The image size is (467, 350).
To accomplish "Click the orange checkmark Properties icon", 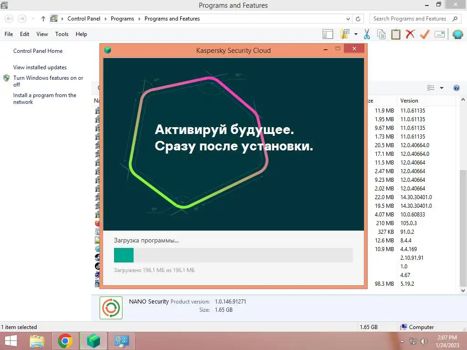I will [425, 34].
